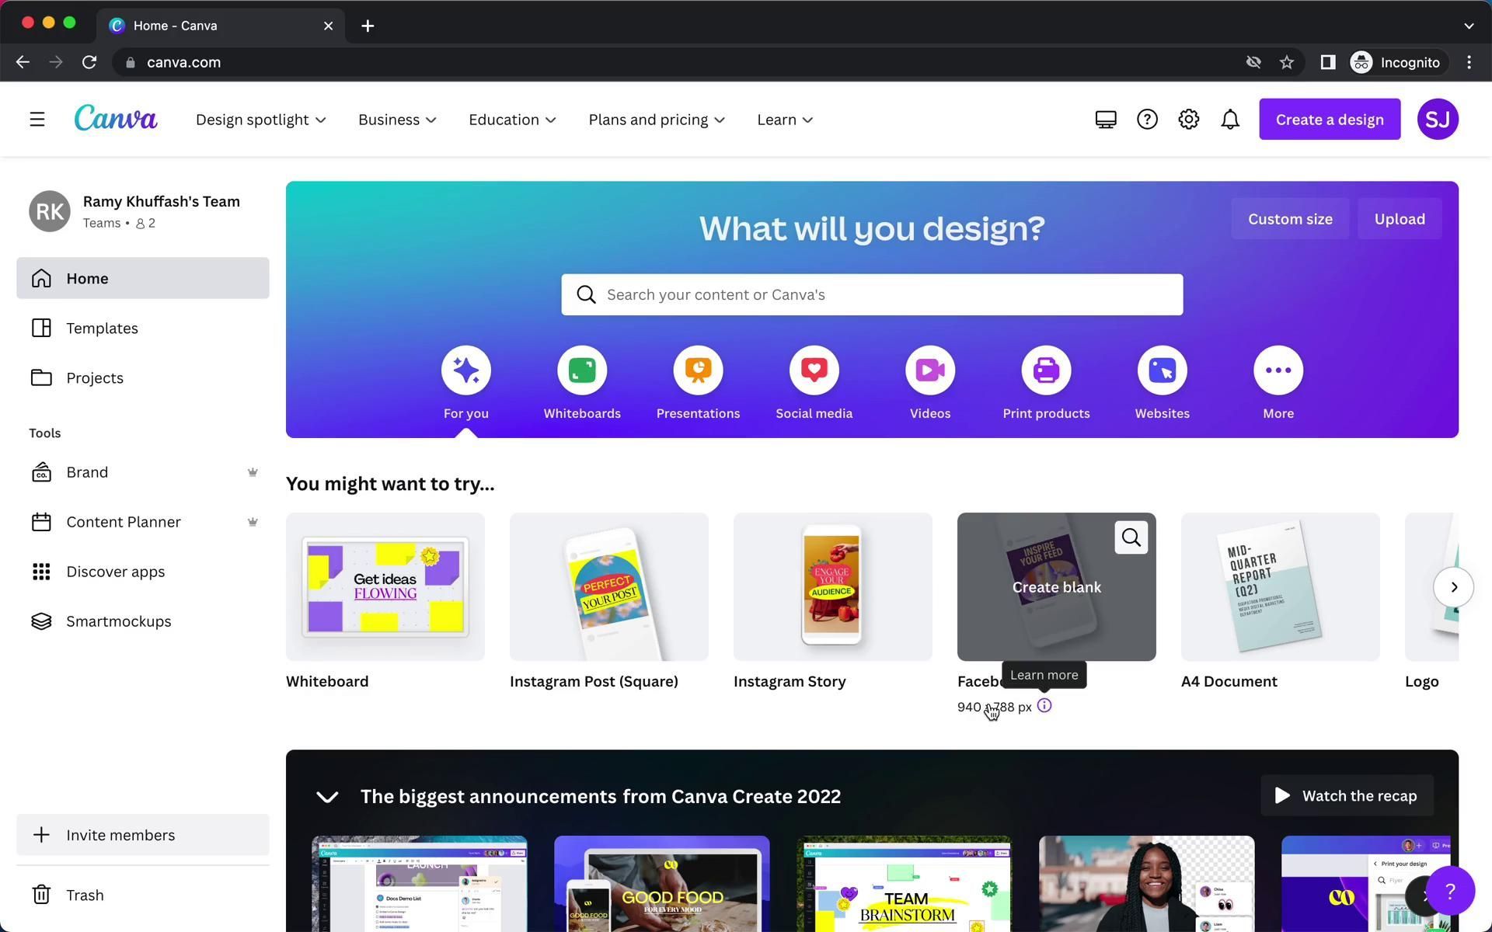Open the Videos category icon
The height and width of the screenshot is (932, 1492).
tap(929, 370)
